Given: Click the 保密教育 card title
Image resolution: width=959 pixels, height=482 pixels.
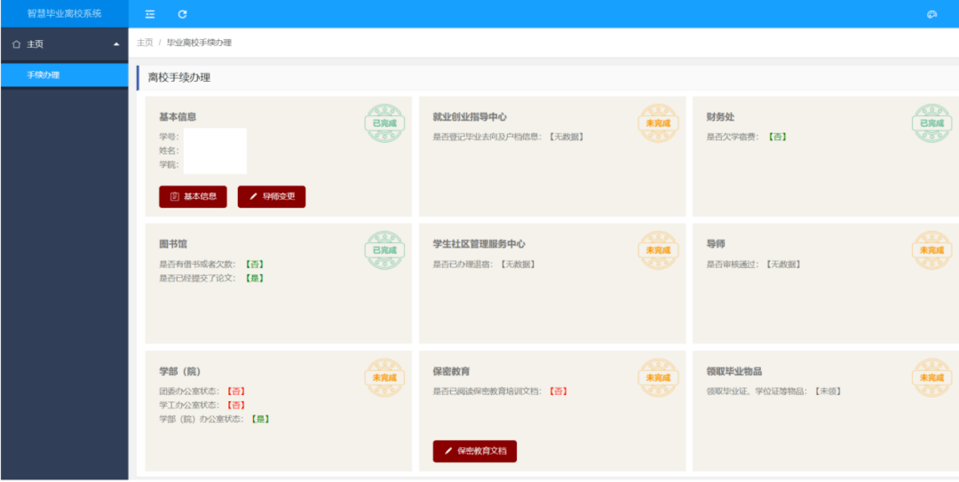Looking at the screenshot, I should [x=451, y=371].
